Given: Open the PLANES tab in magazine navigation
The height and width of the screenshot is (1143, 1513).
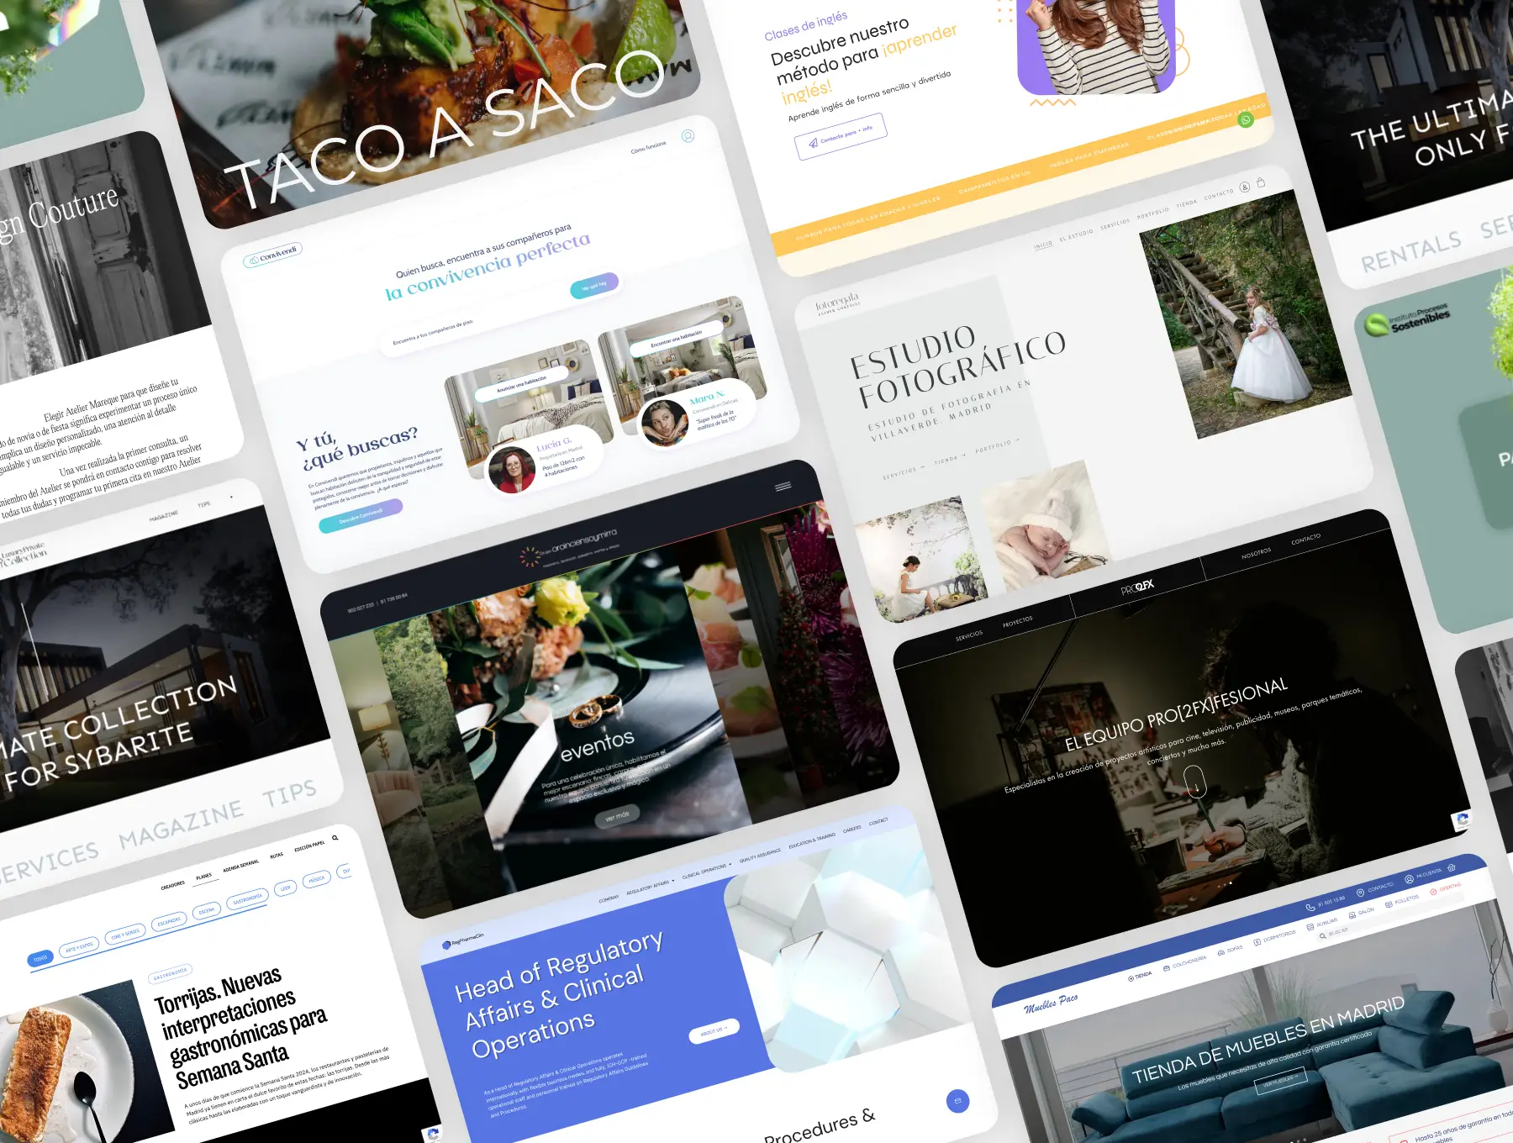Looking at the screenshot, I should click(204, 877).
